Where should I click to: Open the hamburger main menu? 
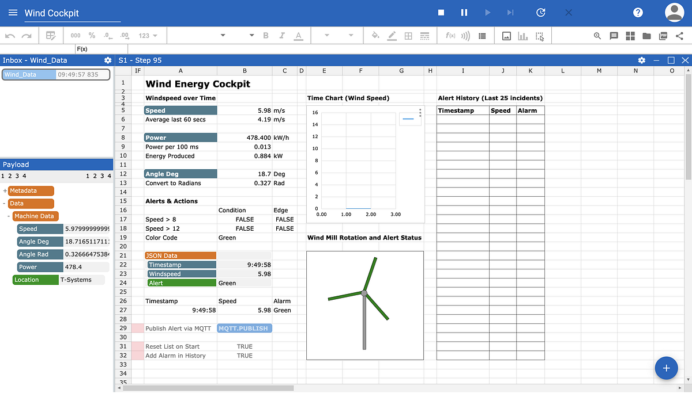13,13
